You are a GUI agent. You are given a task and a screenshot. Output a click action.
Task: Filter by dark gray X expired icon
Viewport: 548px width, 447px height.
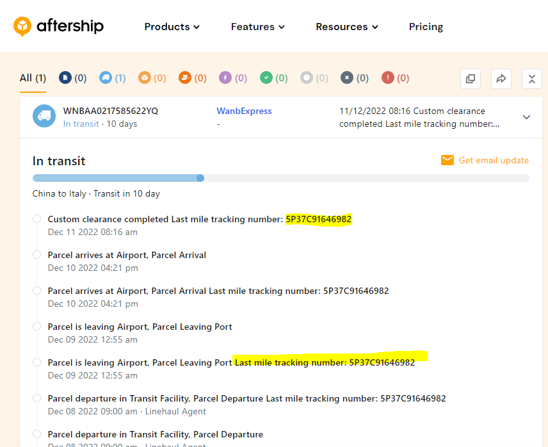point(347,77)
